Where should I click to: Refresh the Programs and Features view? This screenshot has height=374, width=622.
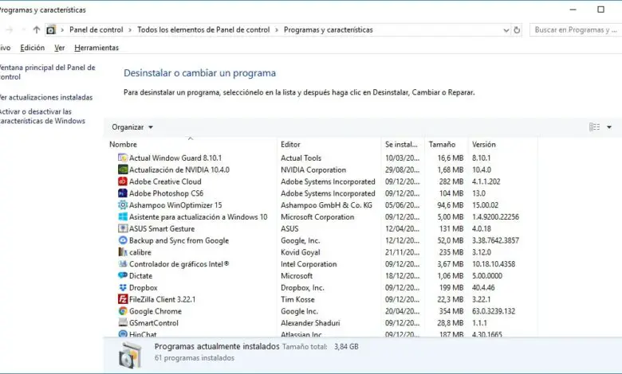517,29
